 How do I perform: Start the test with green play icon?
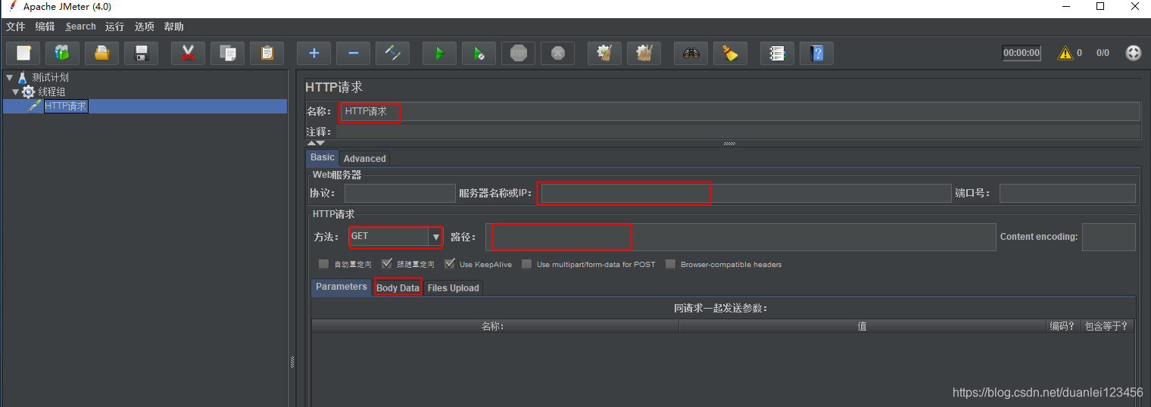(439, 53)
